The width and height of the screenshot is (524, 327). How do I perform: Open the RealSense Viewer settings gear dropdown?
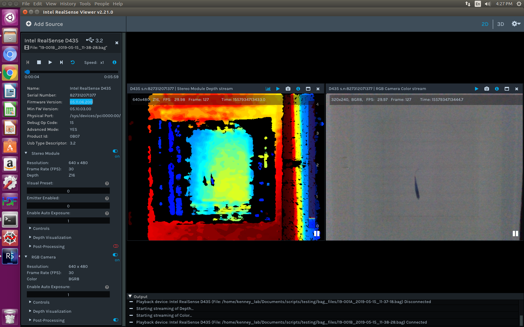pyautogui.click(x=515, y=24)
